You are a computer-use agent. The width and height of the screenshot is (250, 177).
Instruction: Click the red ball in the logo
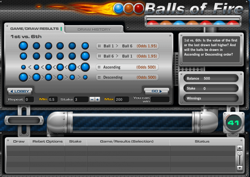tap(139, 8)
